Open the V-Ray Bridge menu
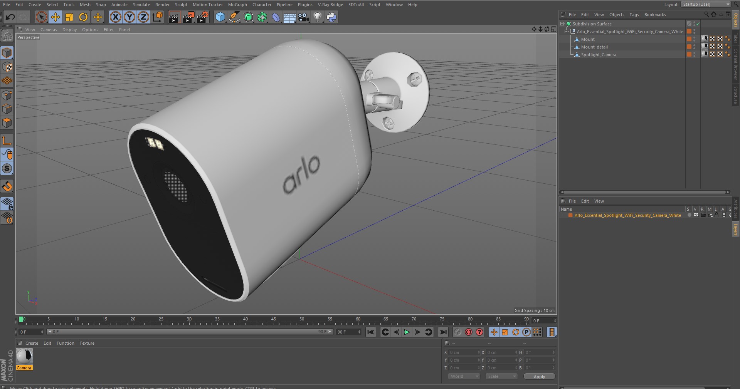Viewport: 740px width, 389px height. 330,5
